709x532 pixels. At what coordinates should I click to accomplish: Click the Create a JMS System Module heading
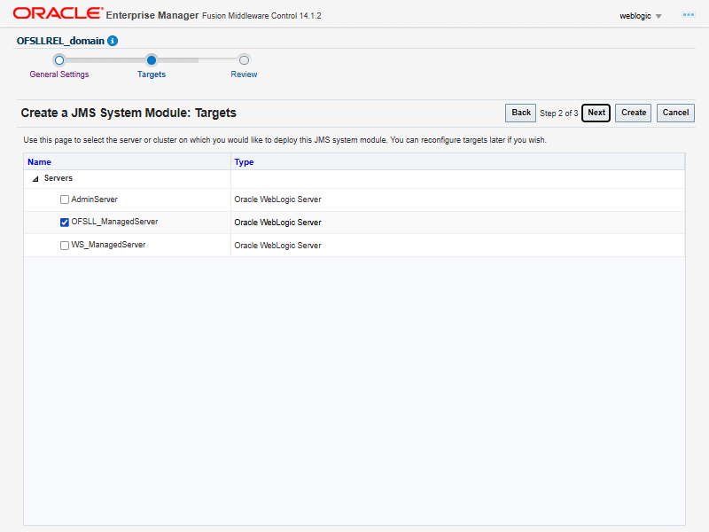[x=129, y=113]
